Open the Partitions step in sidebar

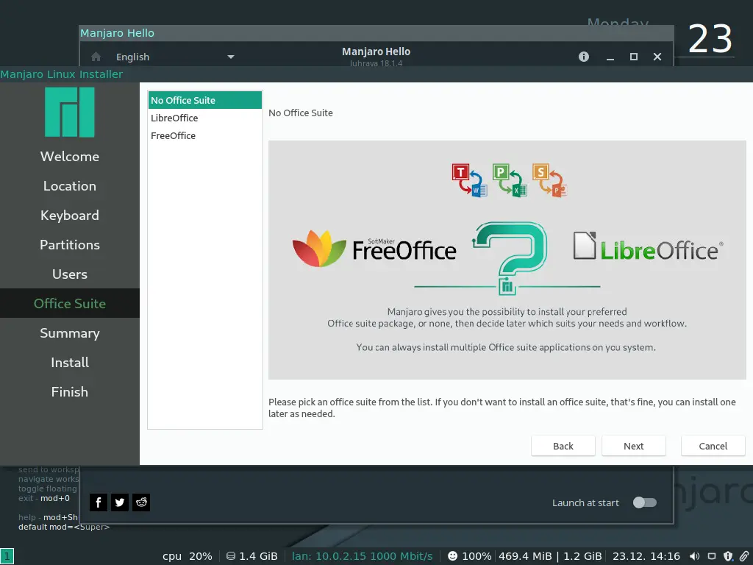click(x=70, y=244)
